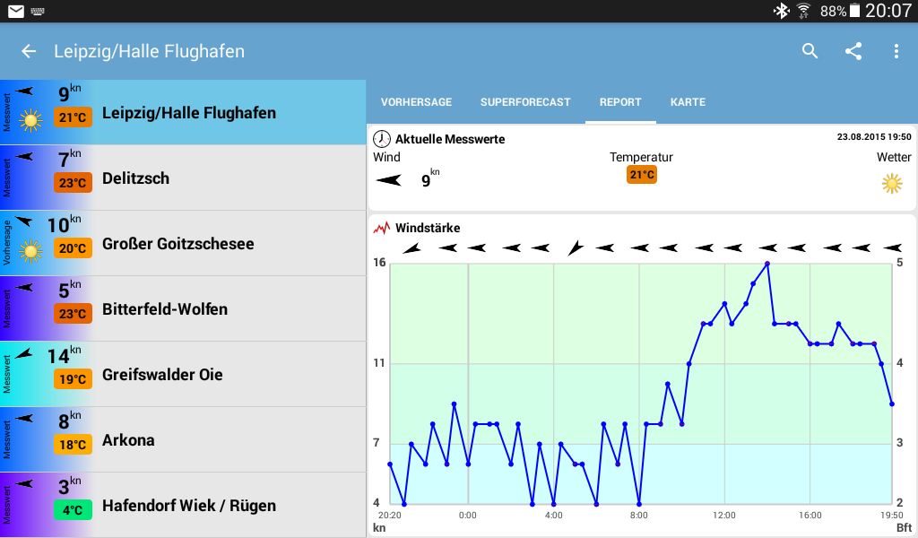
Task: Tap the wind arrow in the Arkona row
Action: (24, 418)
